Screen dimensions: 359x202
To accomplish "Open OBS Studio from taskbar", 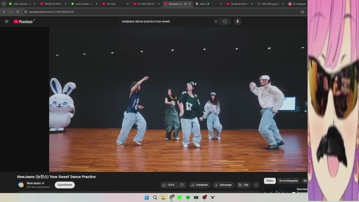I will (x=204, y=198).
